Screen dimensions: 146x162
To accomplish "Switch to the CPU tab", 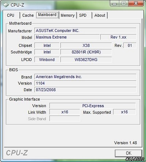I will tap(12, 15).
